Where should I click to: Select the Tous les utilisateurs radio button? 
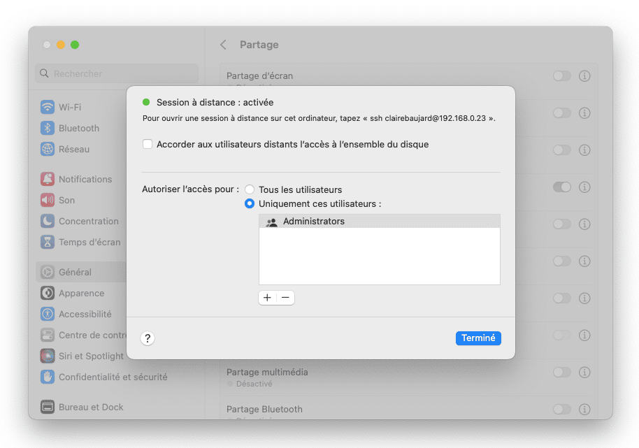pos(250,190)
